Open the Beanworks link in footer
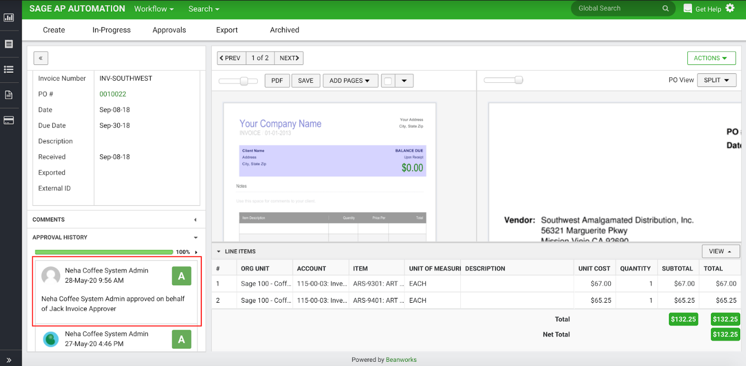The height and width of the screenshot is (366, 746). click(401, 360)
